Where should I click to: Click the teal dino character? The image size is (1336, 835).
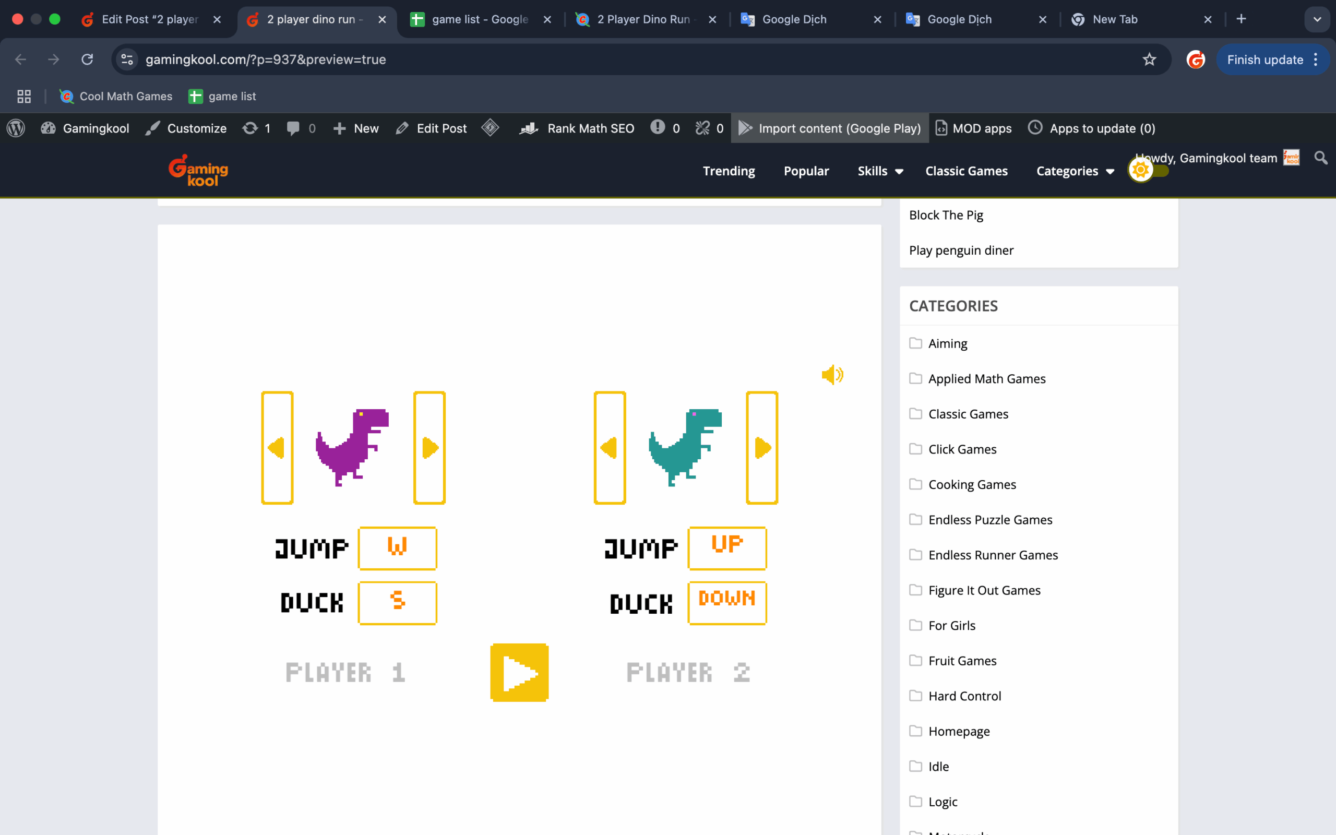click(x=685, y=447)
